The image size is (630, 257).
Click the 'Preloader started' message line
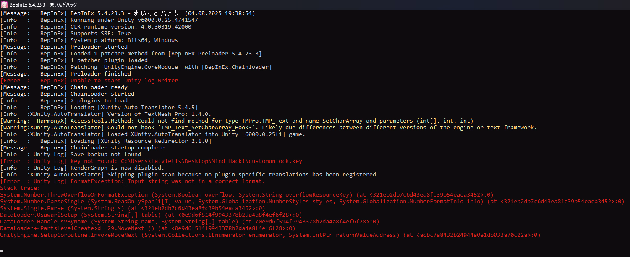click(99, 47)
